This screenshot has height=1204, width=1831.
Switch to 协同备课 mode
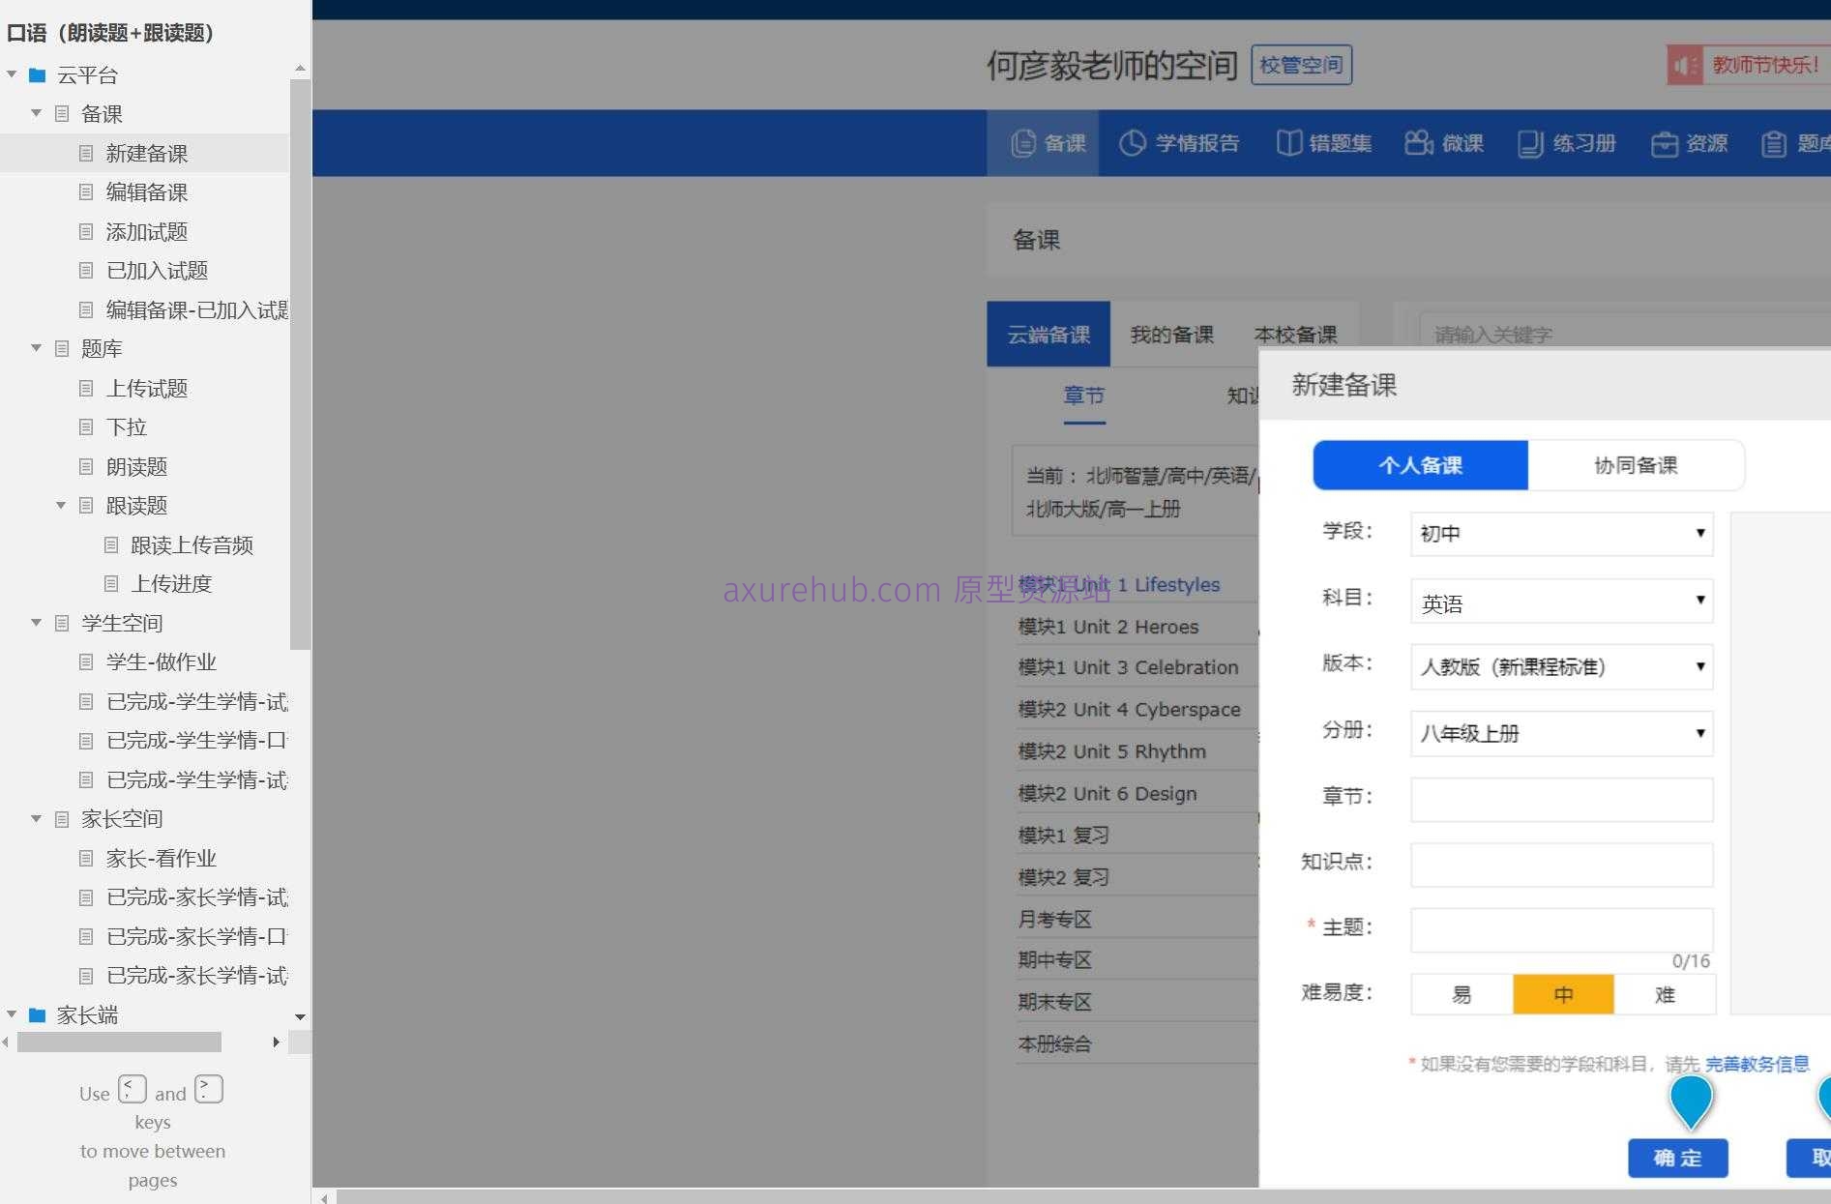tap(1637, 465)
